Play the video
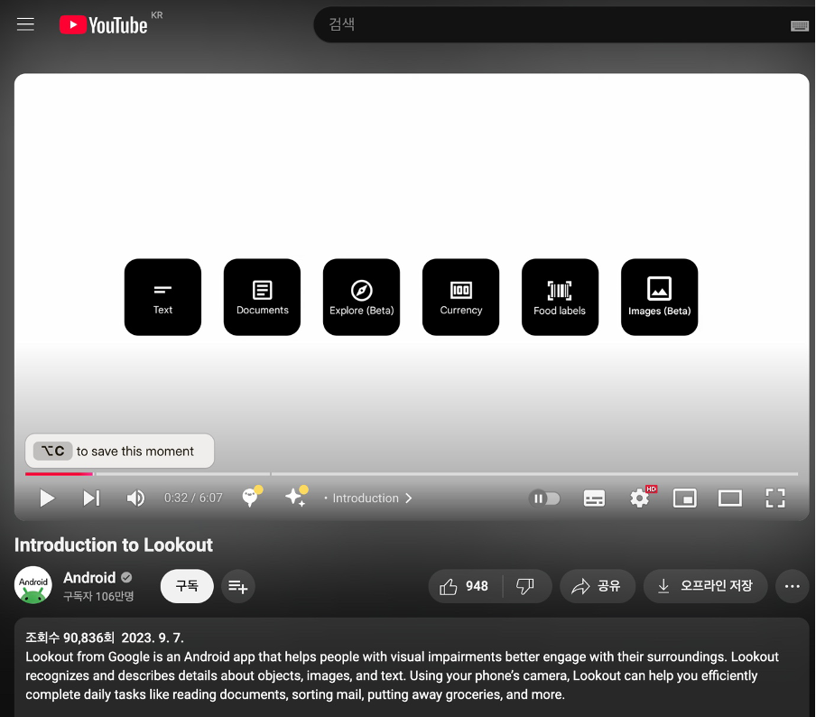The width and height of the screenshot is (816, 717). tap(47, 498)
